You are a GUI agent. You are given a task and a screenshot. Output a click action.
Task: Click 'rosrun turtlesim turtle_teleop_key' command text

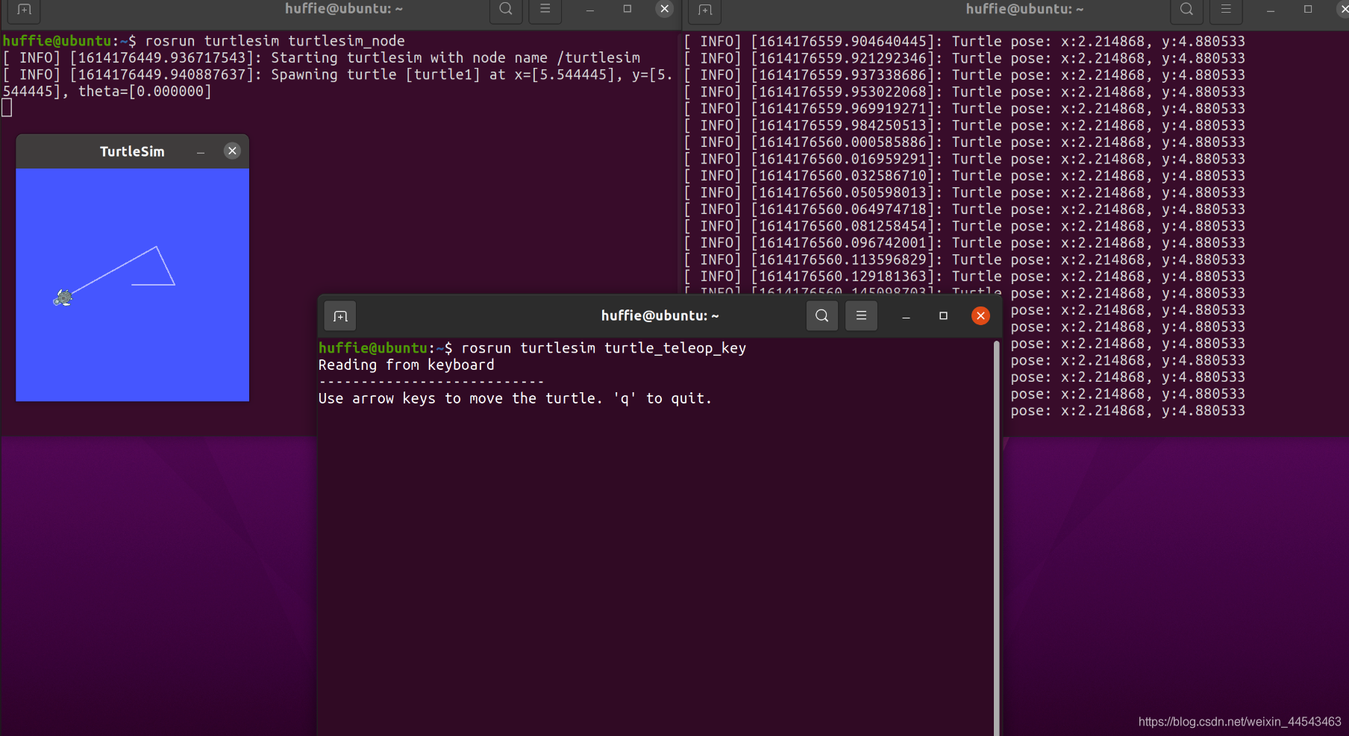pyautogui.click(x=604, y=348)
